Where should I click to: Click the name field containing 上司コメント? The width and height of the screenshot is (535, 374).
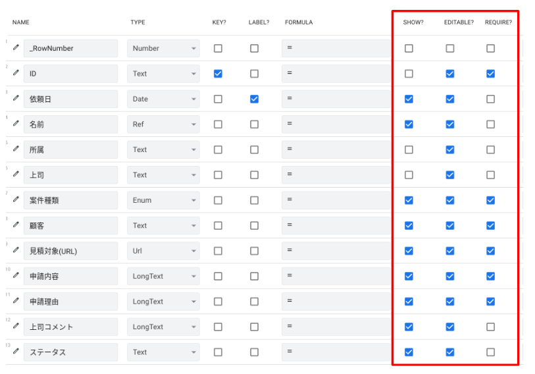click(x=70, y=327)
